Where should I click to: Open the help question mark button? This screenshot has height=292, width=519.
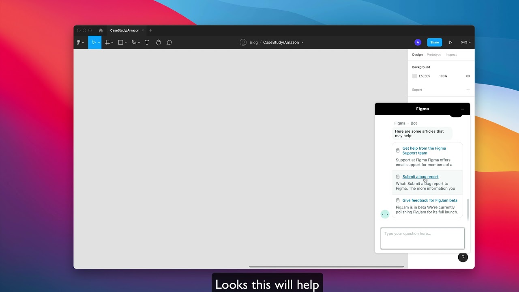click(463, 257)
